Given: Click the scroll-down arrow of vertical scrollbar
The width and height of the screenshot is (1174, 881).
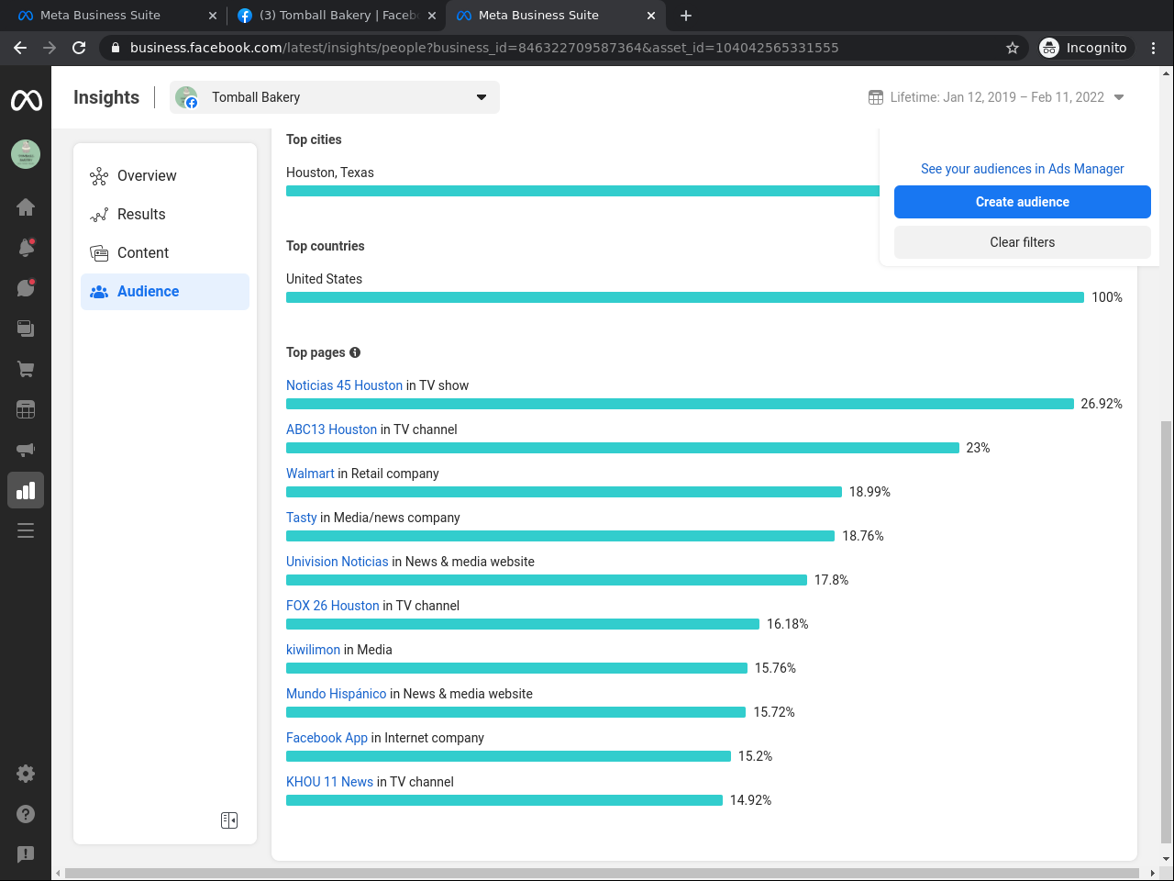Looking at the screenshot, I should pos(1166,859).
